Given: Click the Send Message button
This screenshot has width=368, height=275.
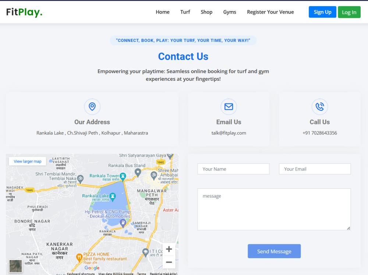Looking at the screenshot, I should coord(274,251).
